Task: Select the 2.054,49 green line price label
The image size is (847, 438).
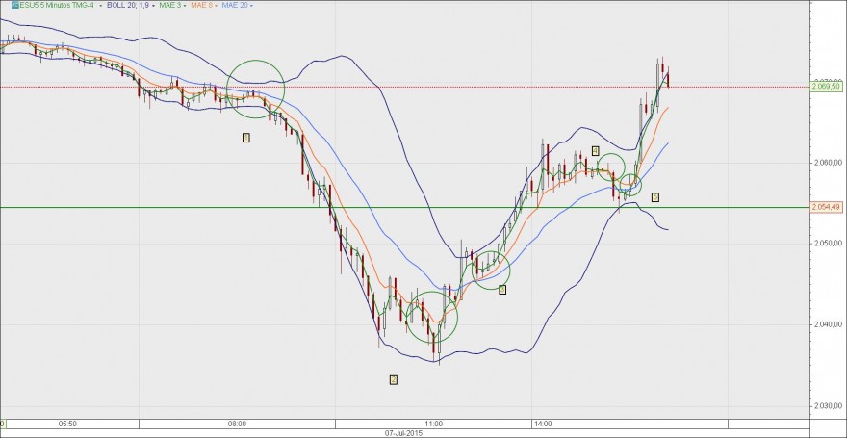Action: pyautogui.click(x=827, y=207)
